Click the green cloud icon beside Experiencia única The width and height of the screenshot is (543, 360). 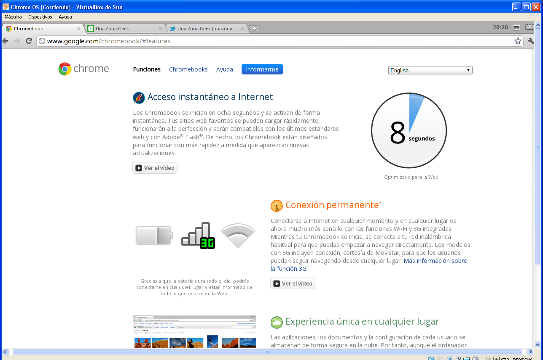(x=277, y=322)
